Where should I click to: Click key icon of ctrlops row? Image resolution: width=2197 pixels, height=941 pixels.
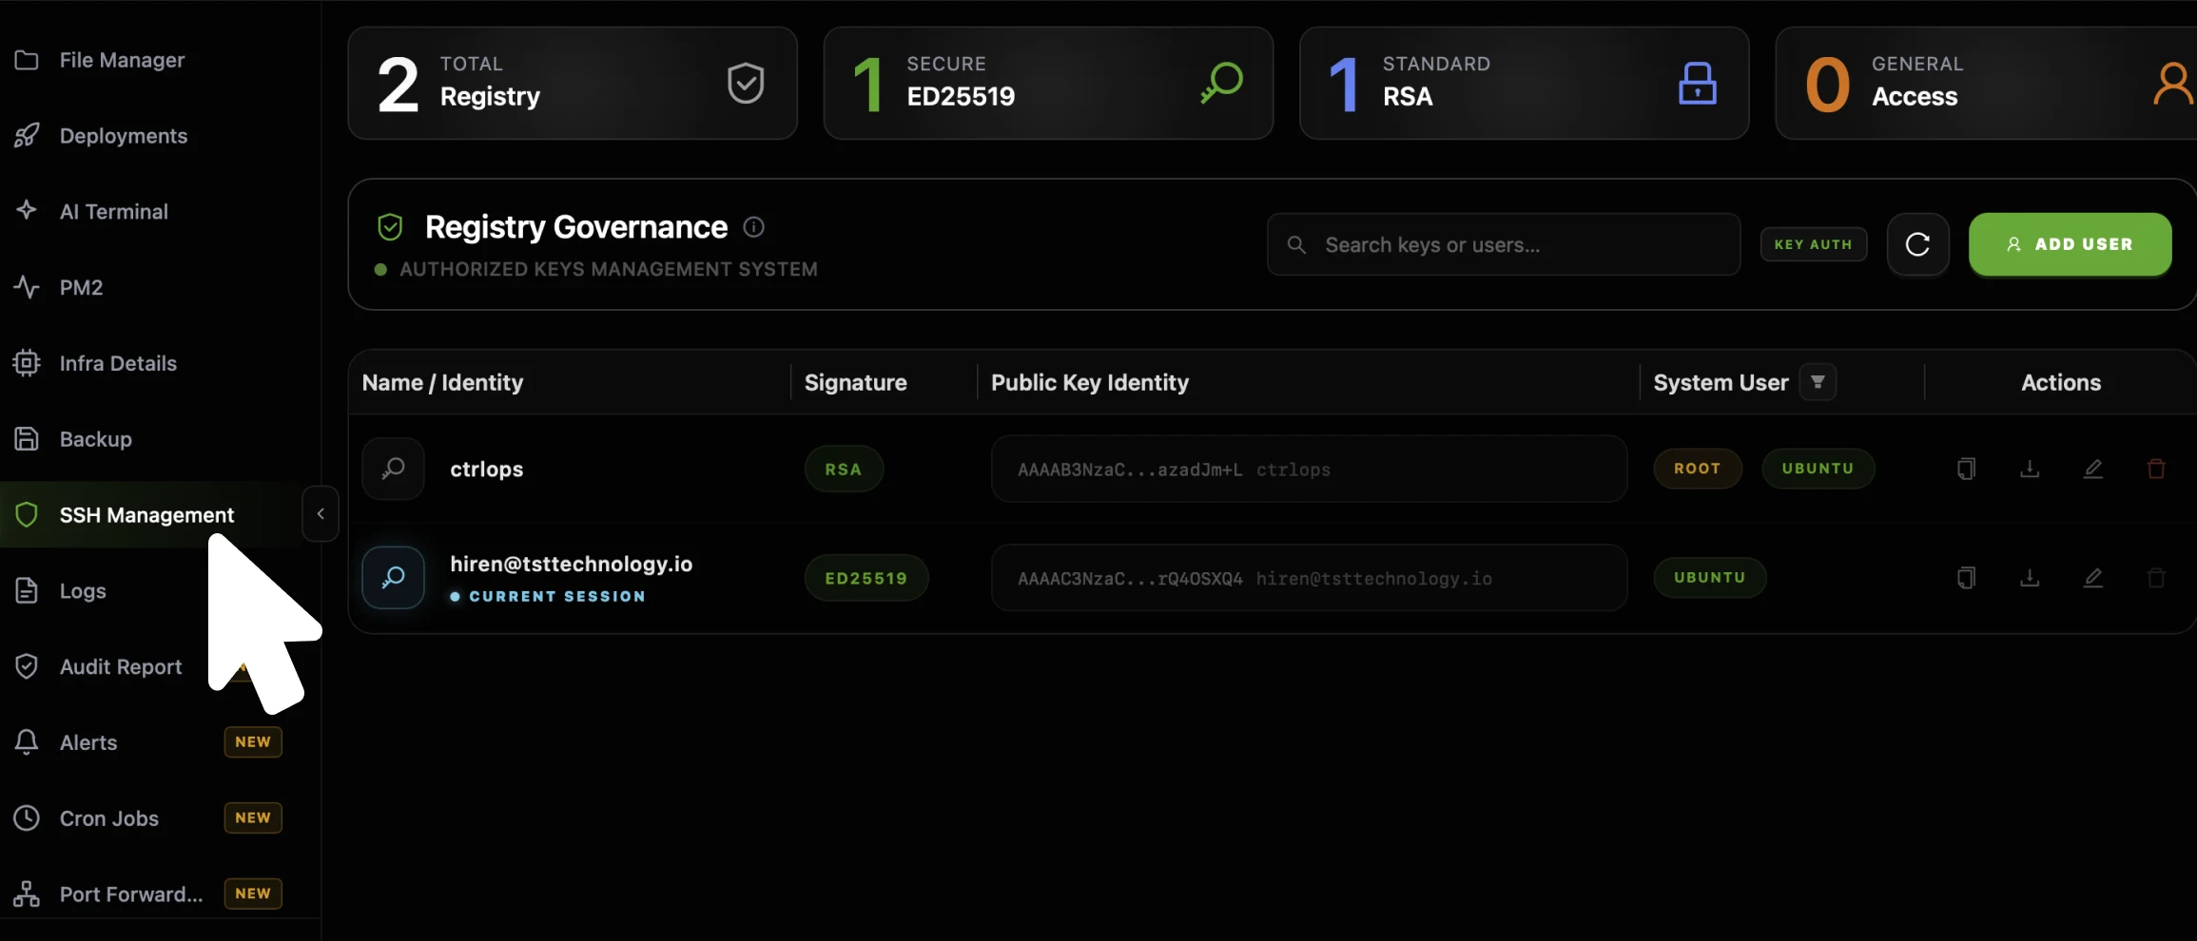coord(393,469)
